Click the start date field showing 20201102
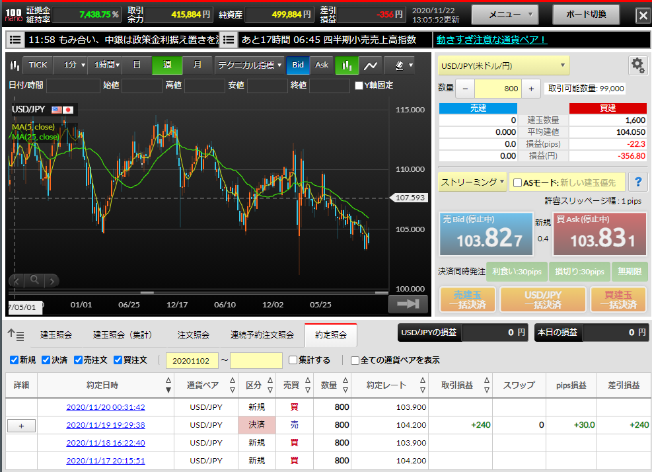Image resolution: width=652 pixels, height=472 pixels. (192, 360)
